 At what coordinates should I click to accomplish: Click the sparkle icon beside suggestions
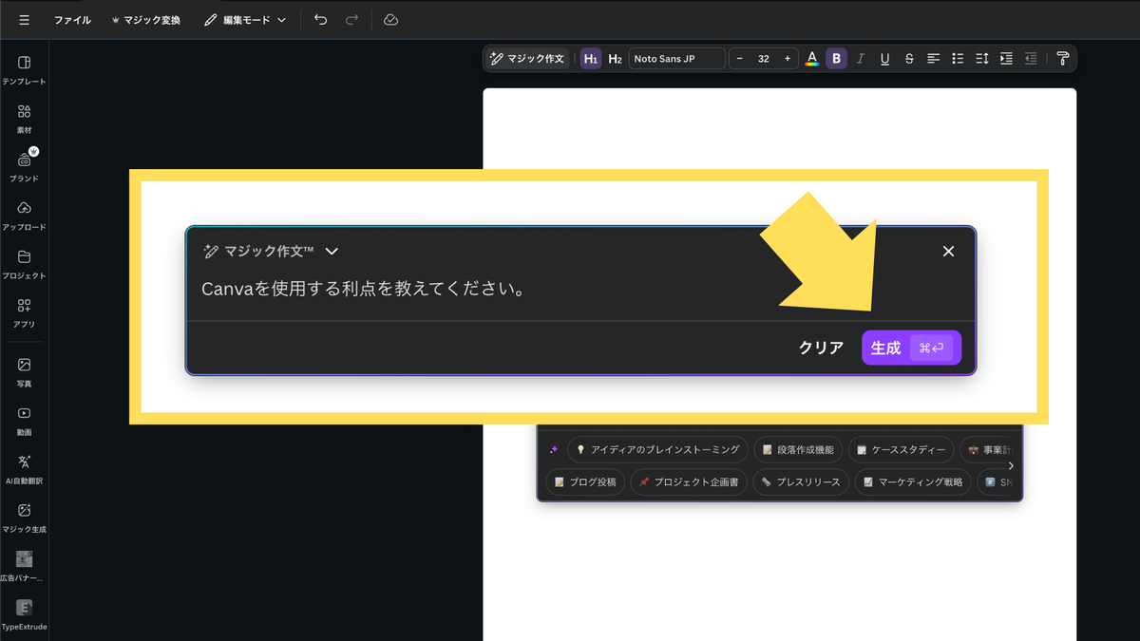(x=554, y=449)
